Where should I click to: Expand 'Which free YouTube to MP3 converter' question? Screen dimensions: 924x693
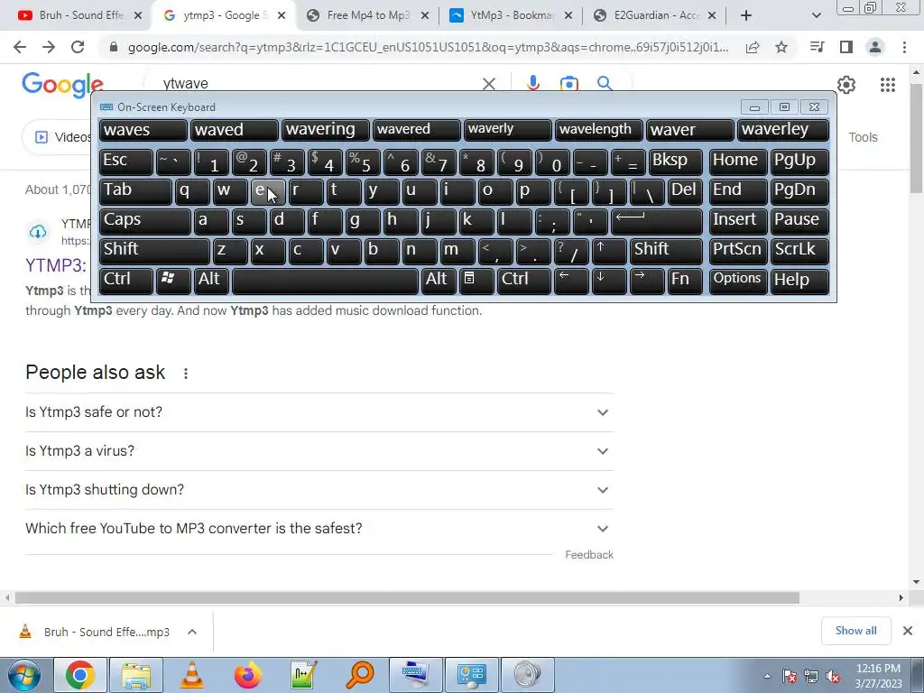tap(319, 529)
